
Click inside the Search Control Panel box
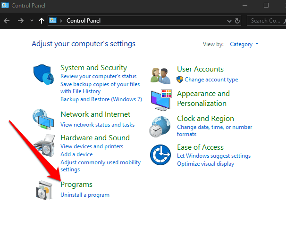click(x=267, y=21)
